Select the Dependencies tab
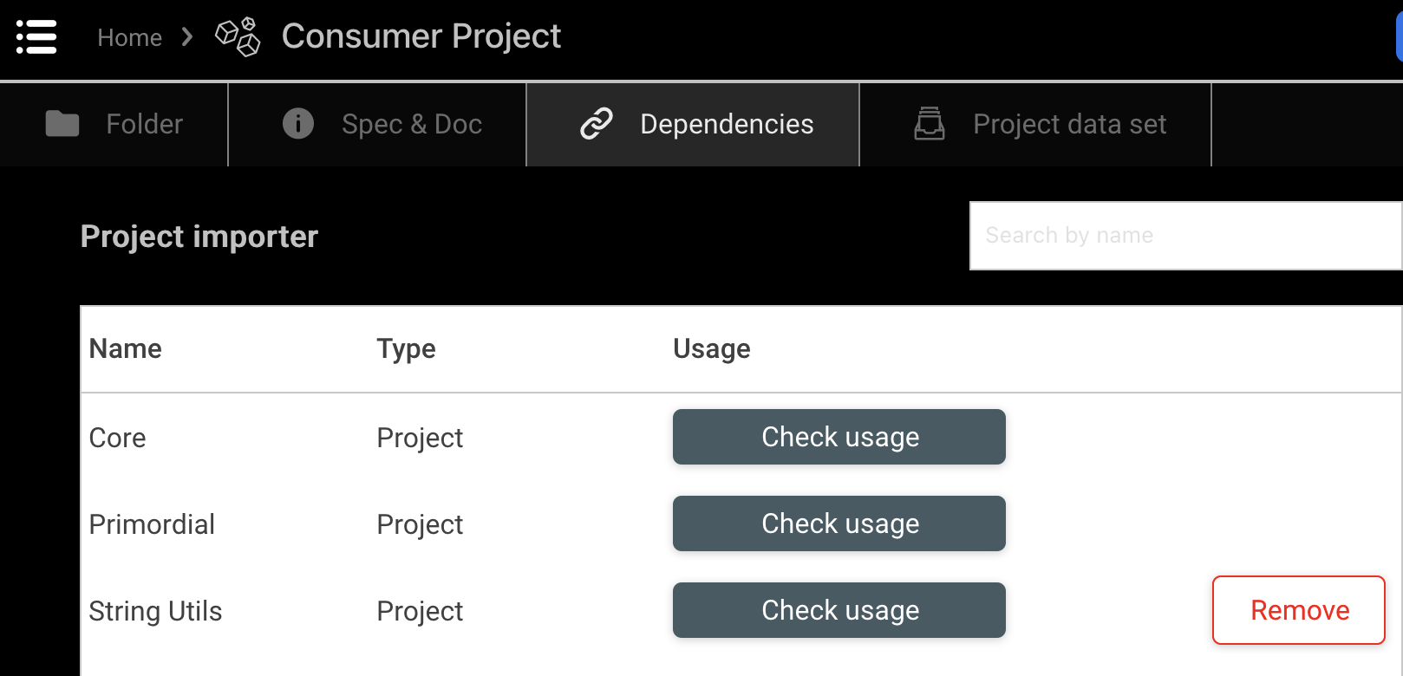The height and width of the screenshot is (676, 1403). pyautogui.click(x=693, y=125)
